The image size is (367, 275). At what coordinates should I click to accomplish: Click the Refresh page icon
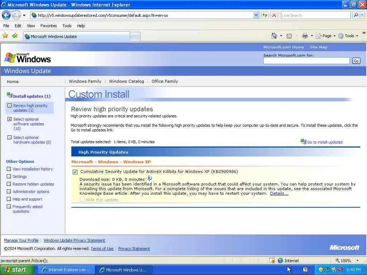pos(265,15)
